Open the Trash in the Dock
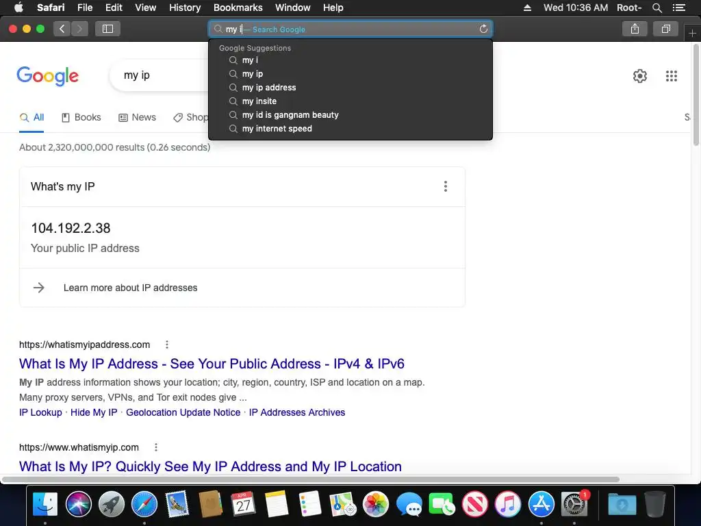This screenshot has height=526, width=701. tap(655, 504)
